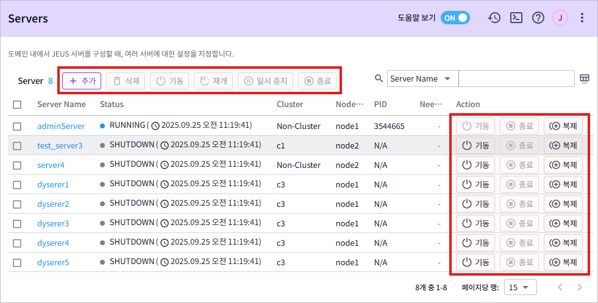Open the test_server3 server link
The height and width of the screenshot is (303, 598).
coord(60,145)
